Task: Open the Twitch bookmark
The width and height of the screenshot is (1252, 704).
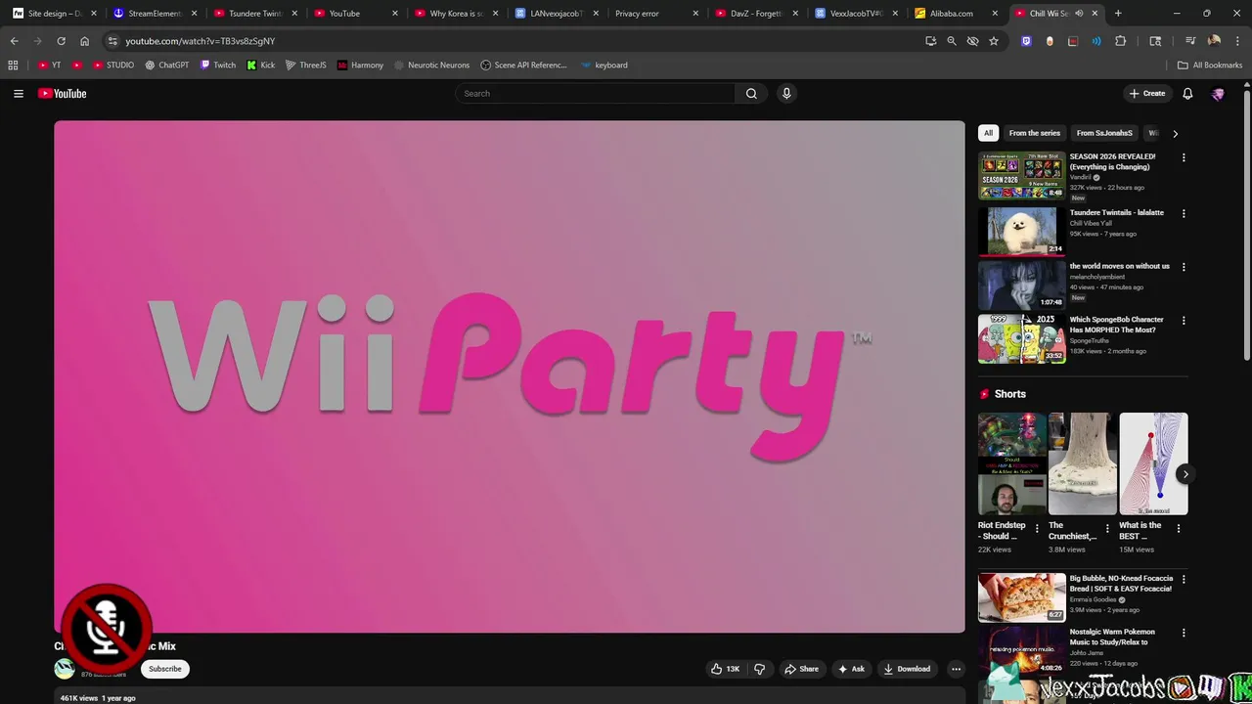Action: pyautogui.click(x=218, y=66)
